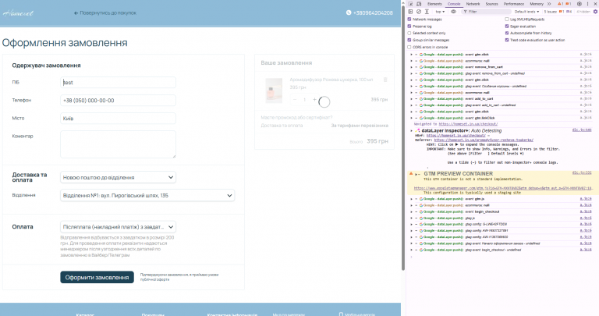Open the 'Default levels' log level dropdown

click(x=526, y=12)
